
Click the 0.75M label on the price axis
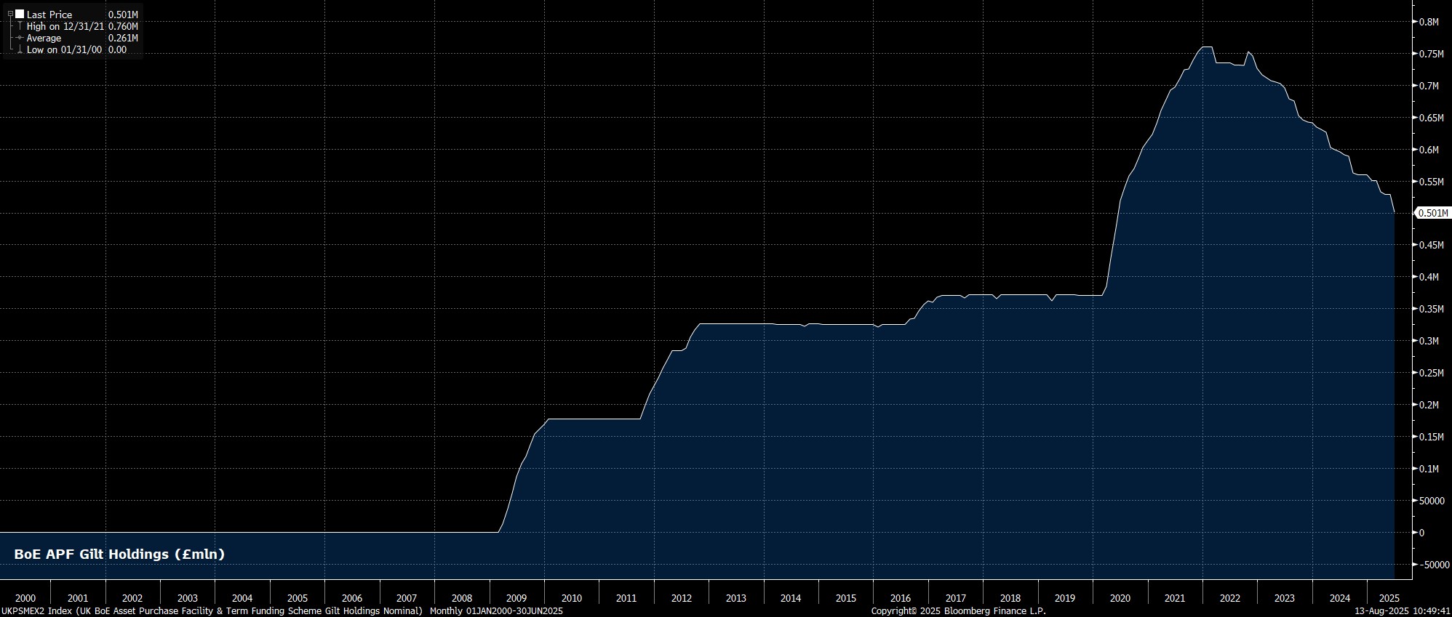coord(1431,54)
